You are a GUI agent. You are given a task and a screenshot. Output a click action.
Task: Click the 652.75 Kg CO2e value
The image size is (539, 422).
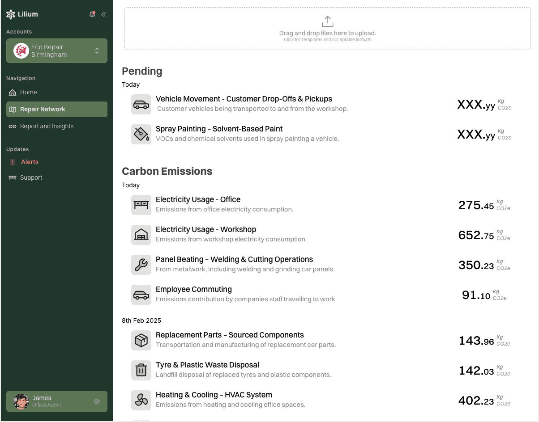(x=484, y=235)
